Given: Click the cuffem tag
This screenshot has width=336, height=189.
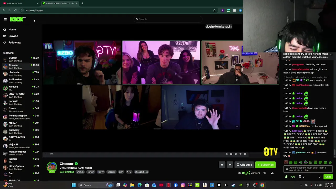Looking at the screenshot, I should tap(91, 172).
